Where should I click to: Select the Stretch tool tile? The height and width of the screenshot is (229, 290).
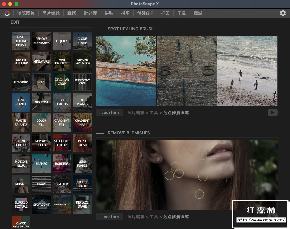(41, 102)
